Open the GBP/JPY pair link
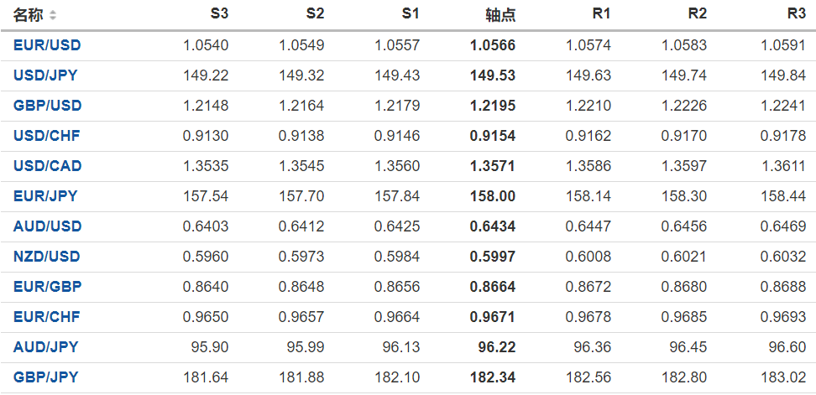Viewport: 816px width, 395px height. 45,377
